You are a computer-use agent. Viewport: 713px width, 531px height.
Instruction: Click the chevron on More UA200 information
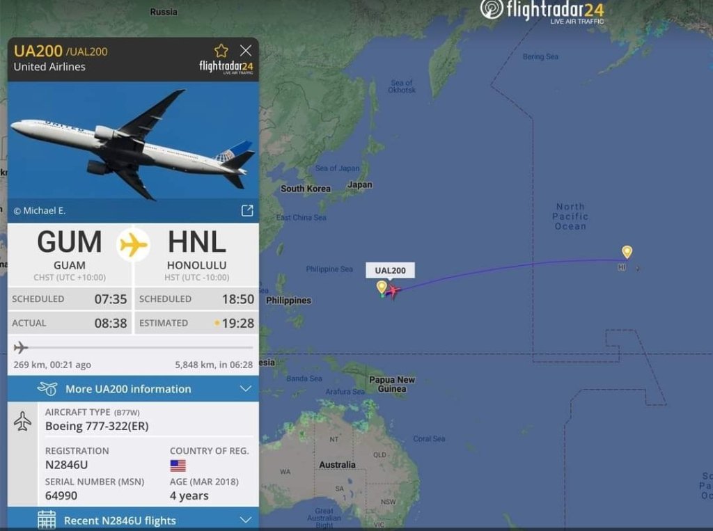tap(246, 389)
